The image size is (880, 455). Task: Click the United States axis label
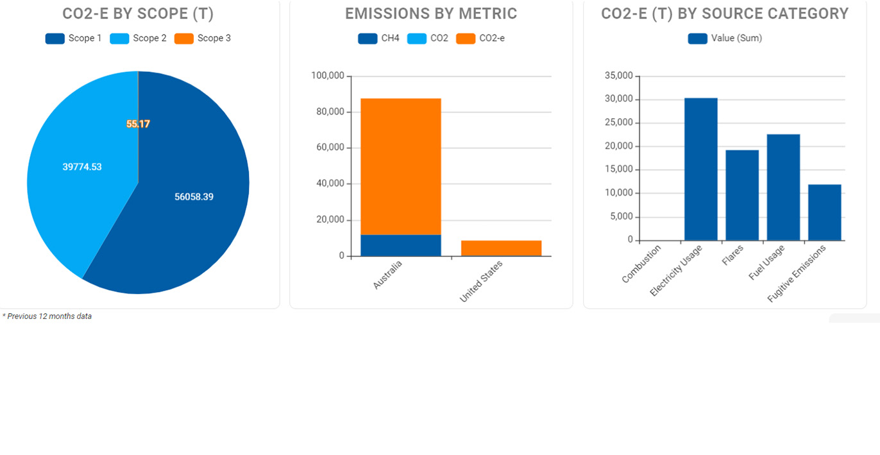481,281
